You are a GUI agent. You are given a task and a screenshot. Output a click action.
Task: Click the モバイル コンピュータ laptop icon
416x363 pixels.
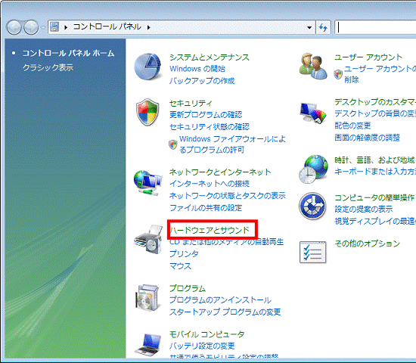coord(147,344)
